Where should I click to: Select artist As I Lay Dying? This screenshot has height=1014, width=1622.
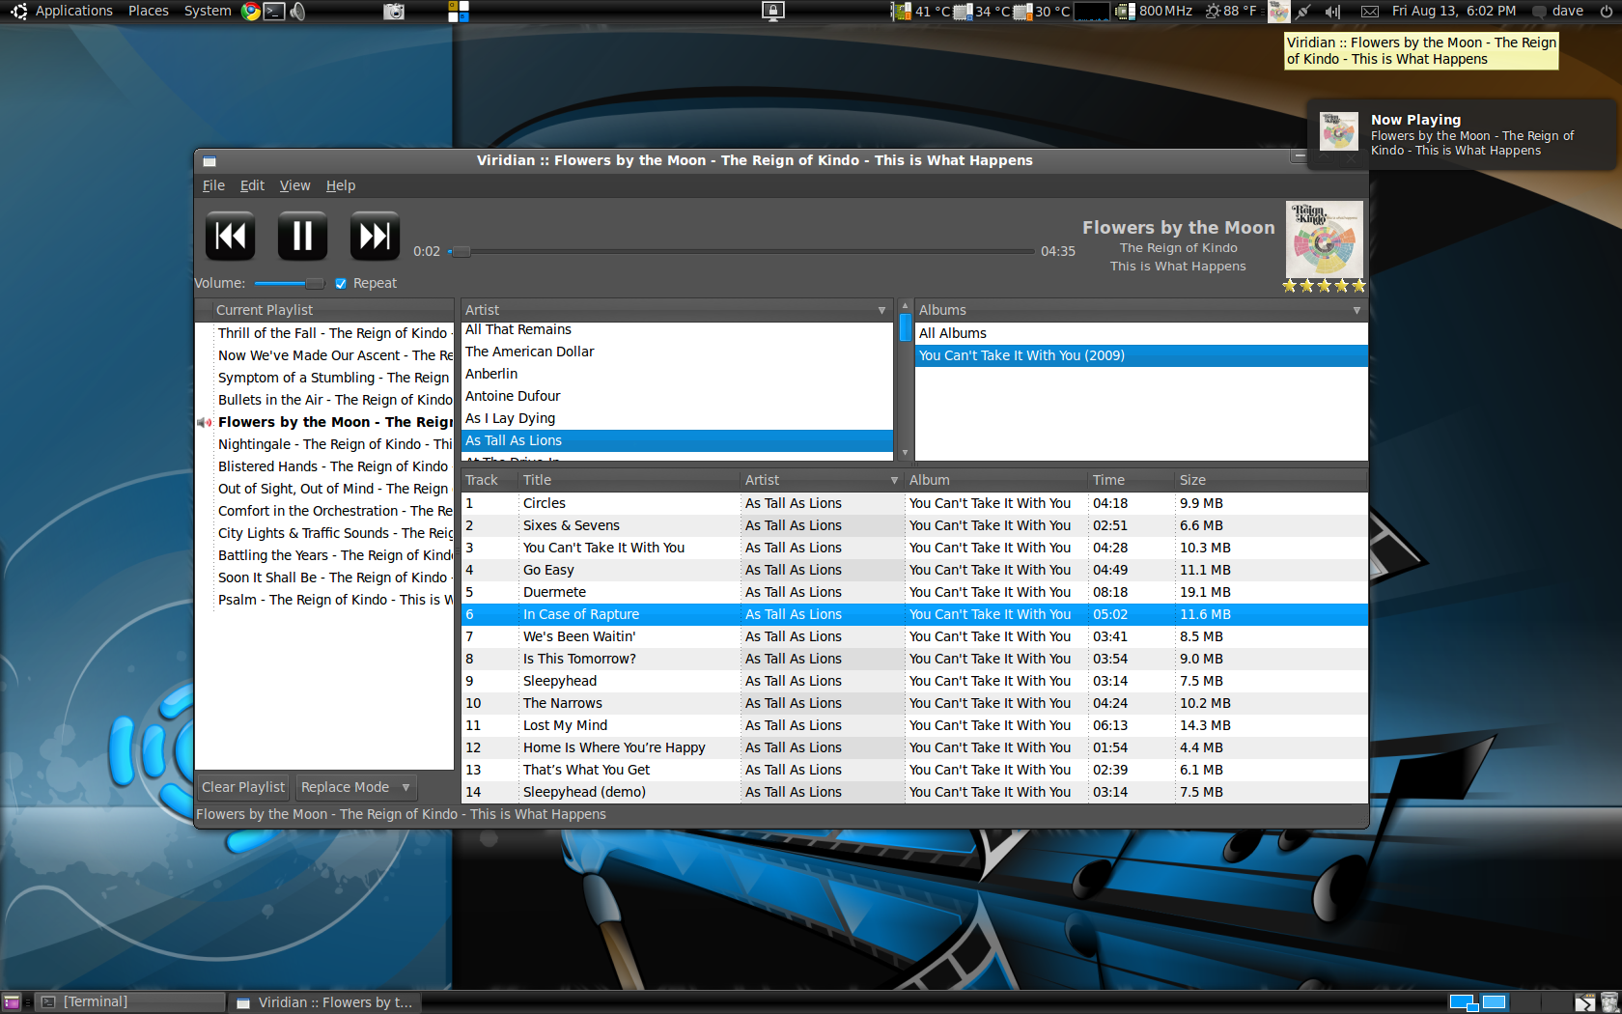click(677, 418)
